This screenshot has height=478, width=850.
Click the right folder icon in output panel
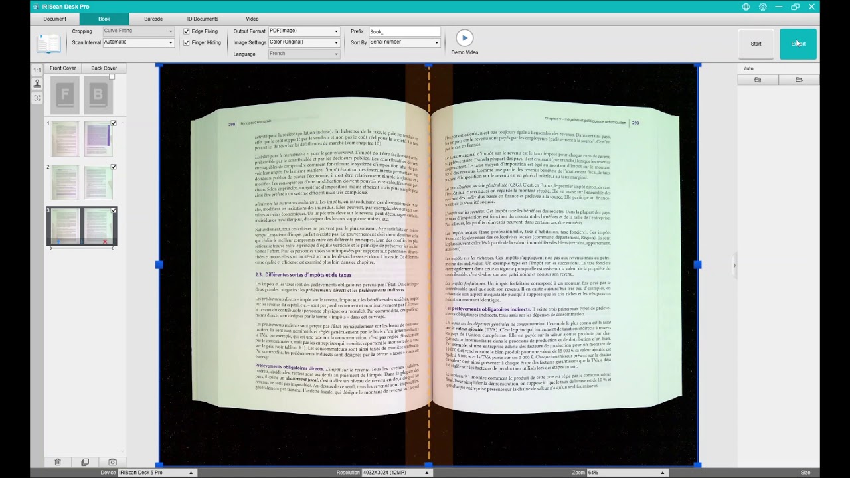799,80
